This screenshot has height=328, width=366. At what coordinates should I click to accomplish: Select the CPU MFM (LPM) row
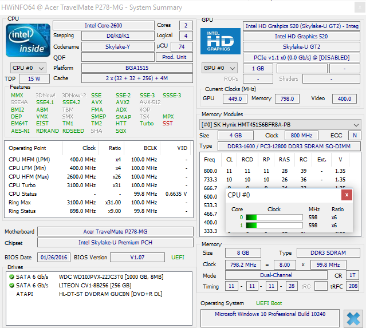[99, 160]
